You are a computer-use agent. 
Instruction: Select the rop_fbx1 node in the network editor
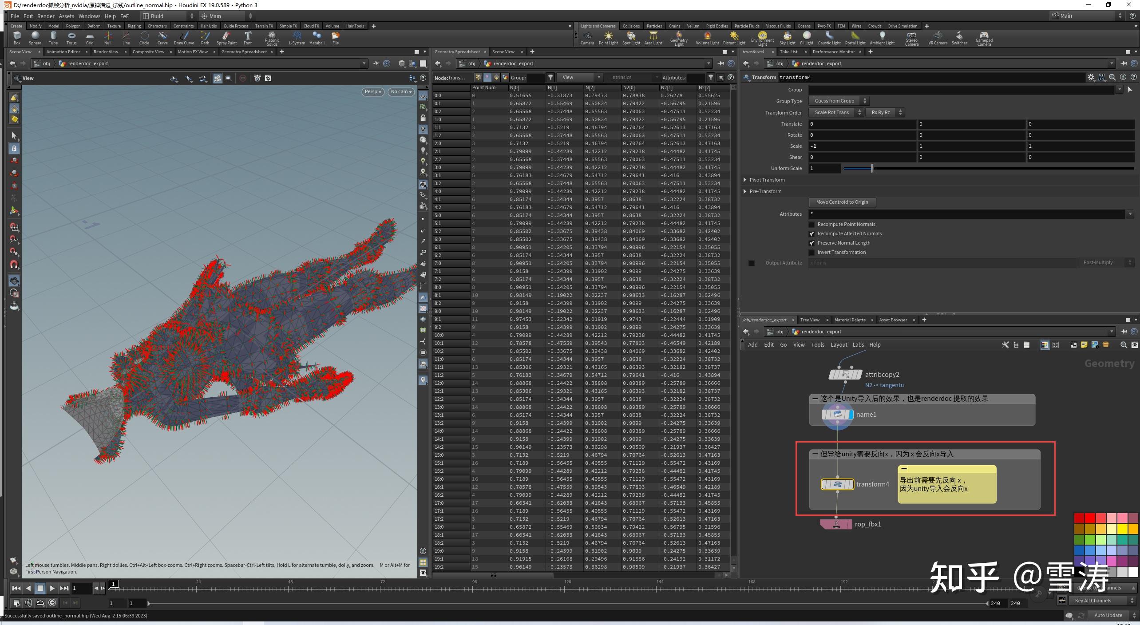836,524
